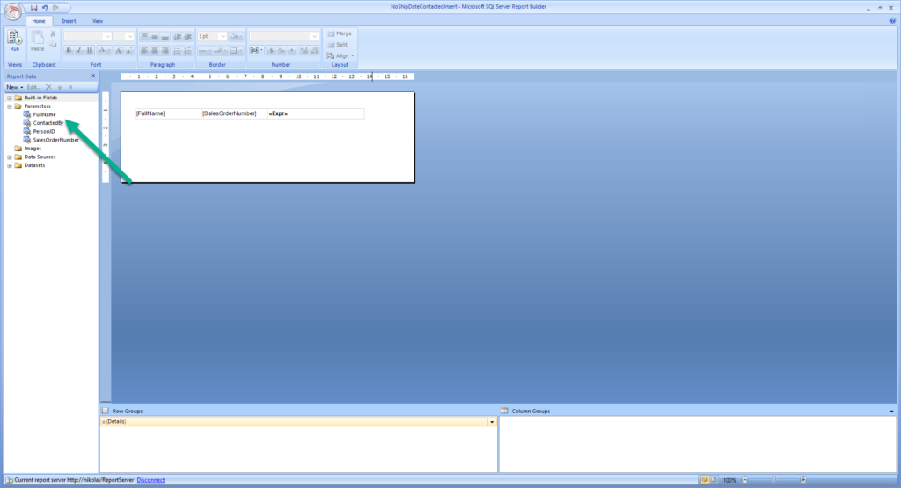Viewport: 901px width, 488px height.
Task: Expand the Built-in Fields folder
Action: tap(9, 98)
